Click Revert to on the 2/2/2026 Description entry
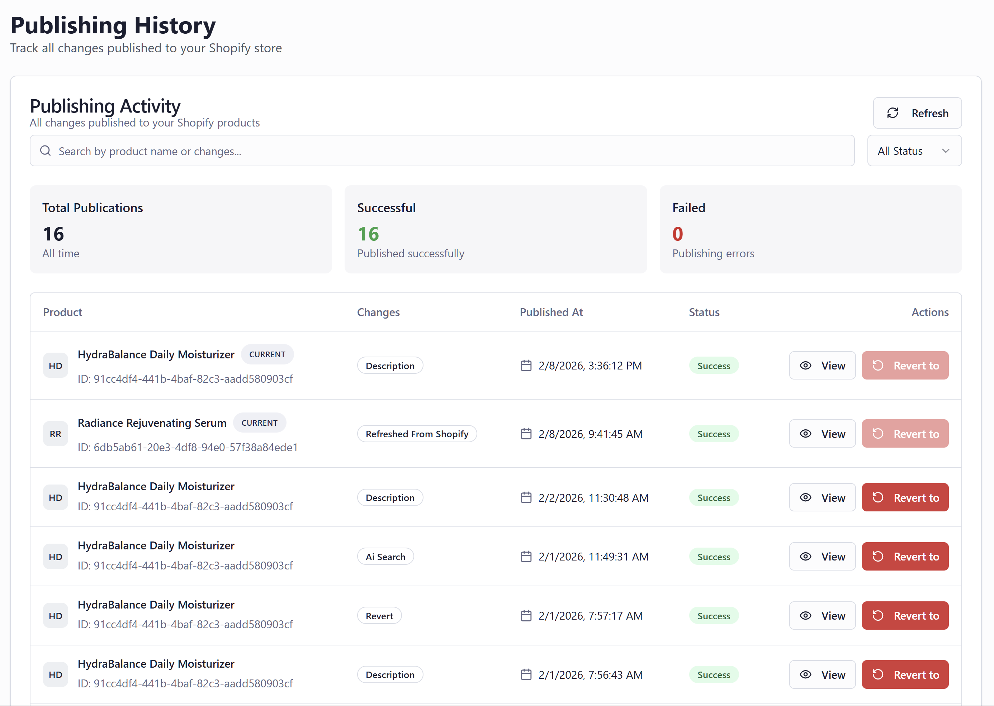The width and height of the screenshot is (994, 706). click(x=905, y=497)
